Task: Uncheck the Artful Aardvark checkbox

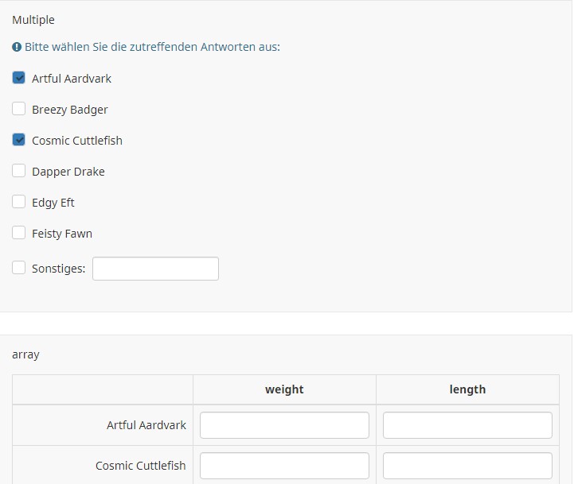Action: (x=19, y=78)
